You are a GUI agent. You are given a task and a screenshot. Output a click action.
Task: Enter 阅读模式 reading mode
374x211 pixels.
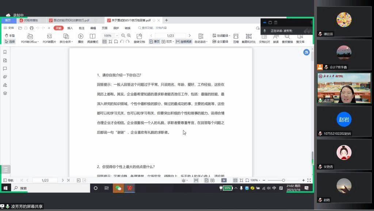(x=92, y=36)
